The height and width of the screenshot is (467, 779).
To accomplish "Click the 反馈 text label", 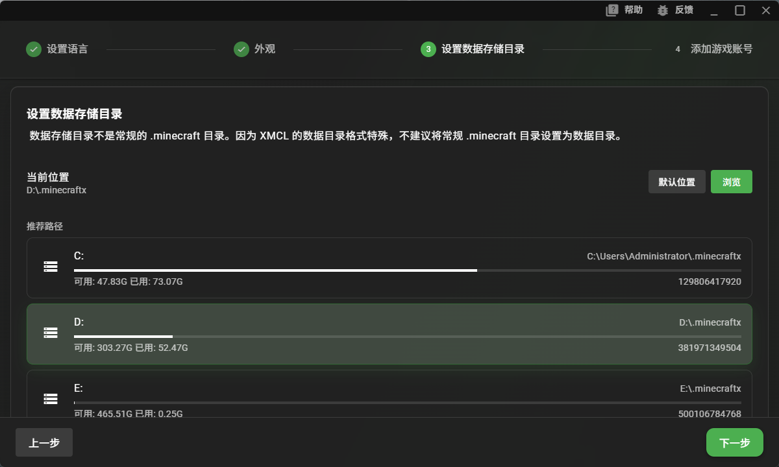I will (684, 10).
